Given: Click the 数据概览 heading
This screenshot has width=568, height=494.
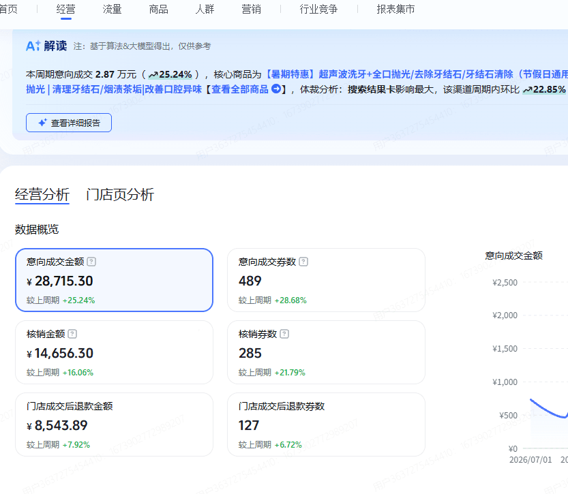Looking at the screenshot, I should [x=37, y=230].
